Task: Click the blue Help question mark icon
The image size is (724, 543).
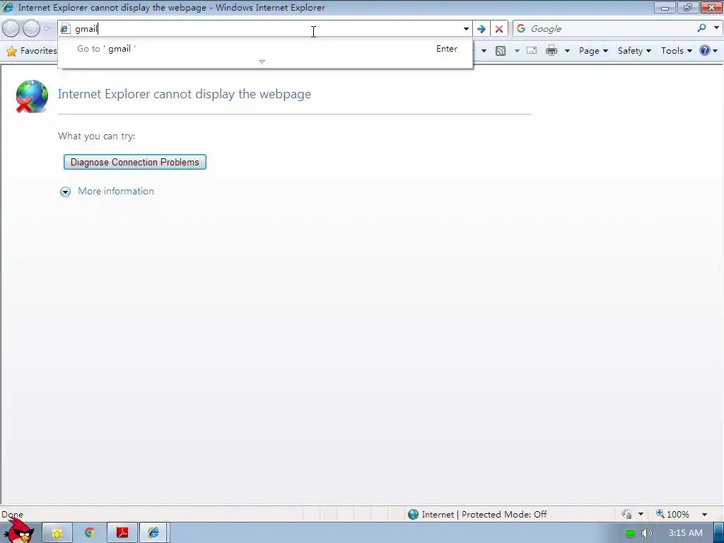Action: tap(705, 50)
